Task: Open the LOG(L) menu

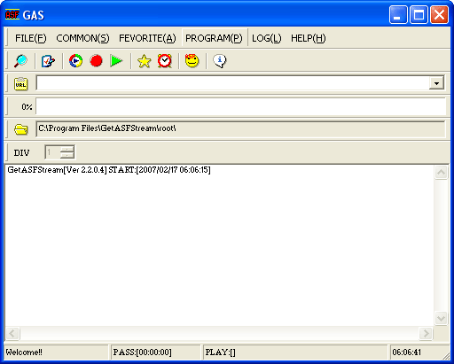Action: (267, 38)
